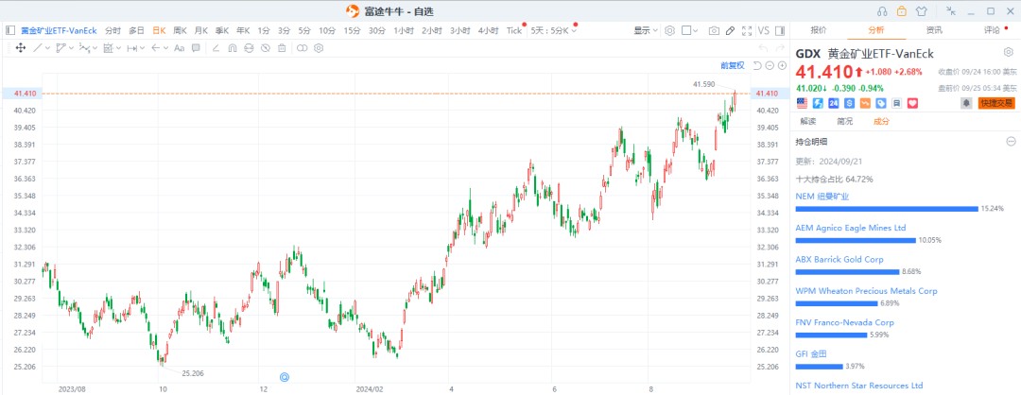Viewport: 1021px width, 395px height.
Task: Enter fullscreen chart mode
Action: pos(747,30)
